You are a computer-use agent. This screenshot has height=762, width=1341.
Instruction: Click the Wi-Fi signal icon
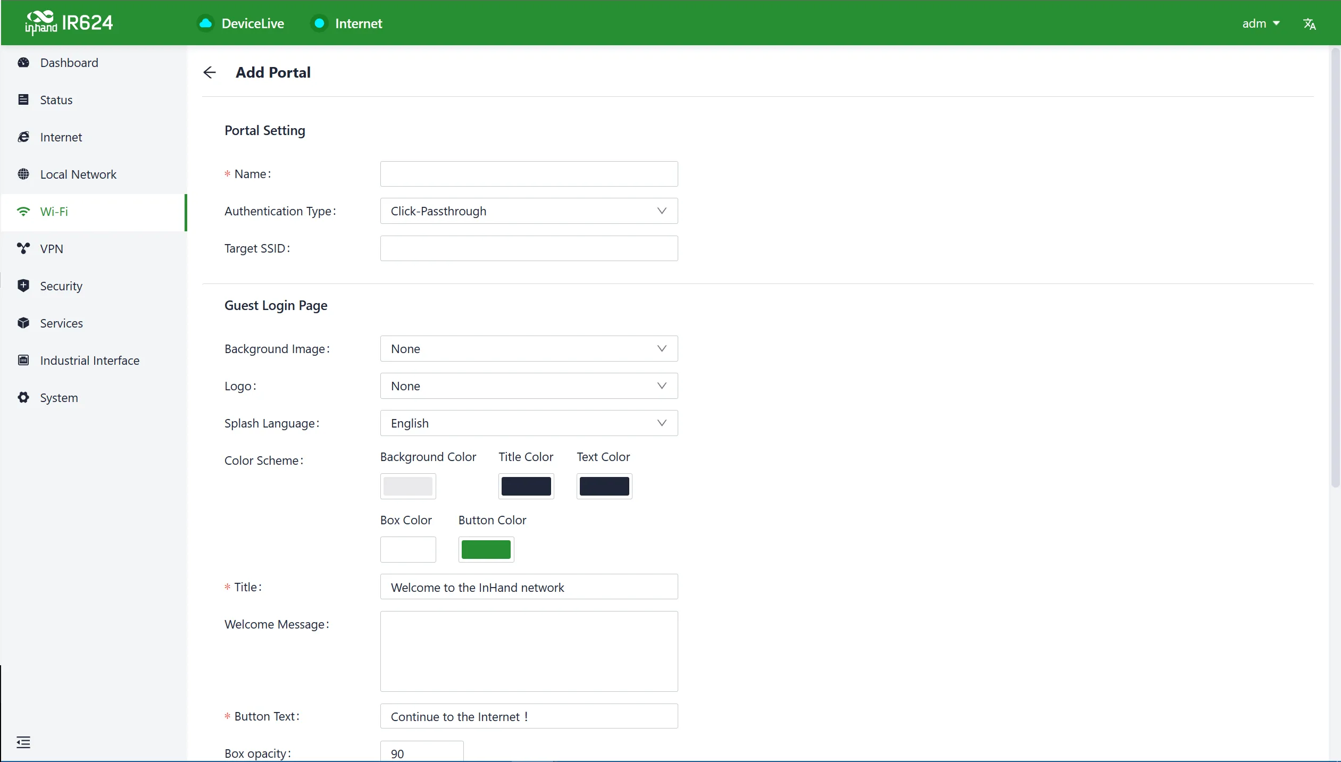[x=23, y=212]
